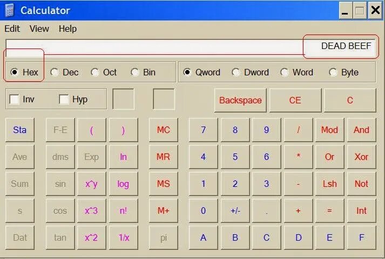This screenshot has height=259, width=385.
Task: Click the x^y power button
Action: tap(92, 184)
